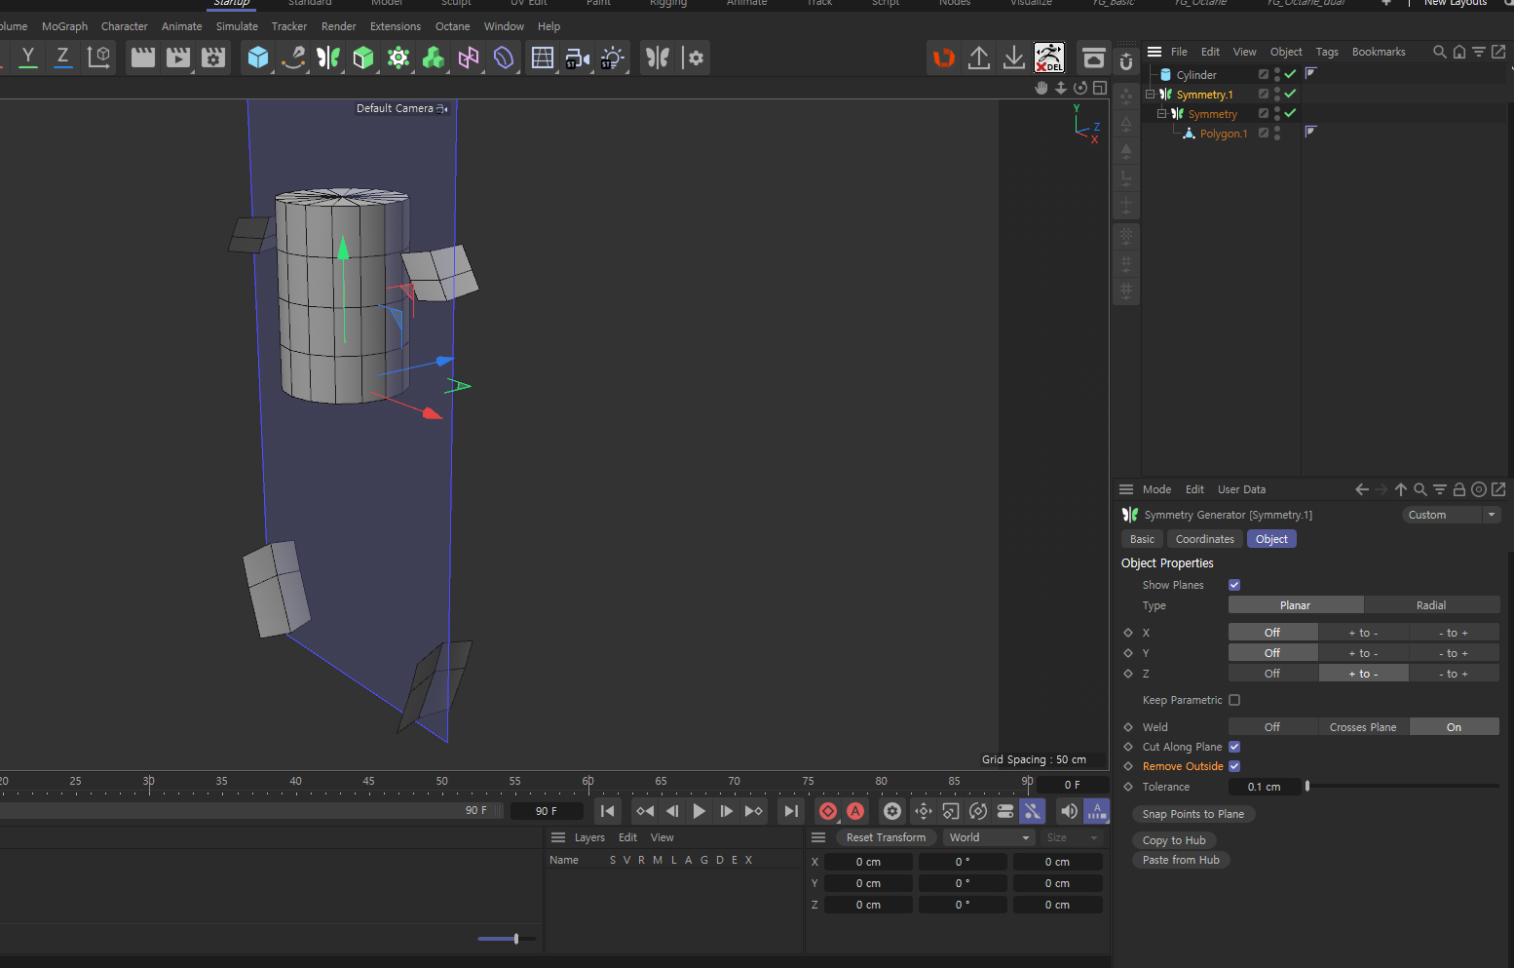Open the Extensions menu
1514x968 pixels.
tap(396, 26)
